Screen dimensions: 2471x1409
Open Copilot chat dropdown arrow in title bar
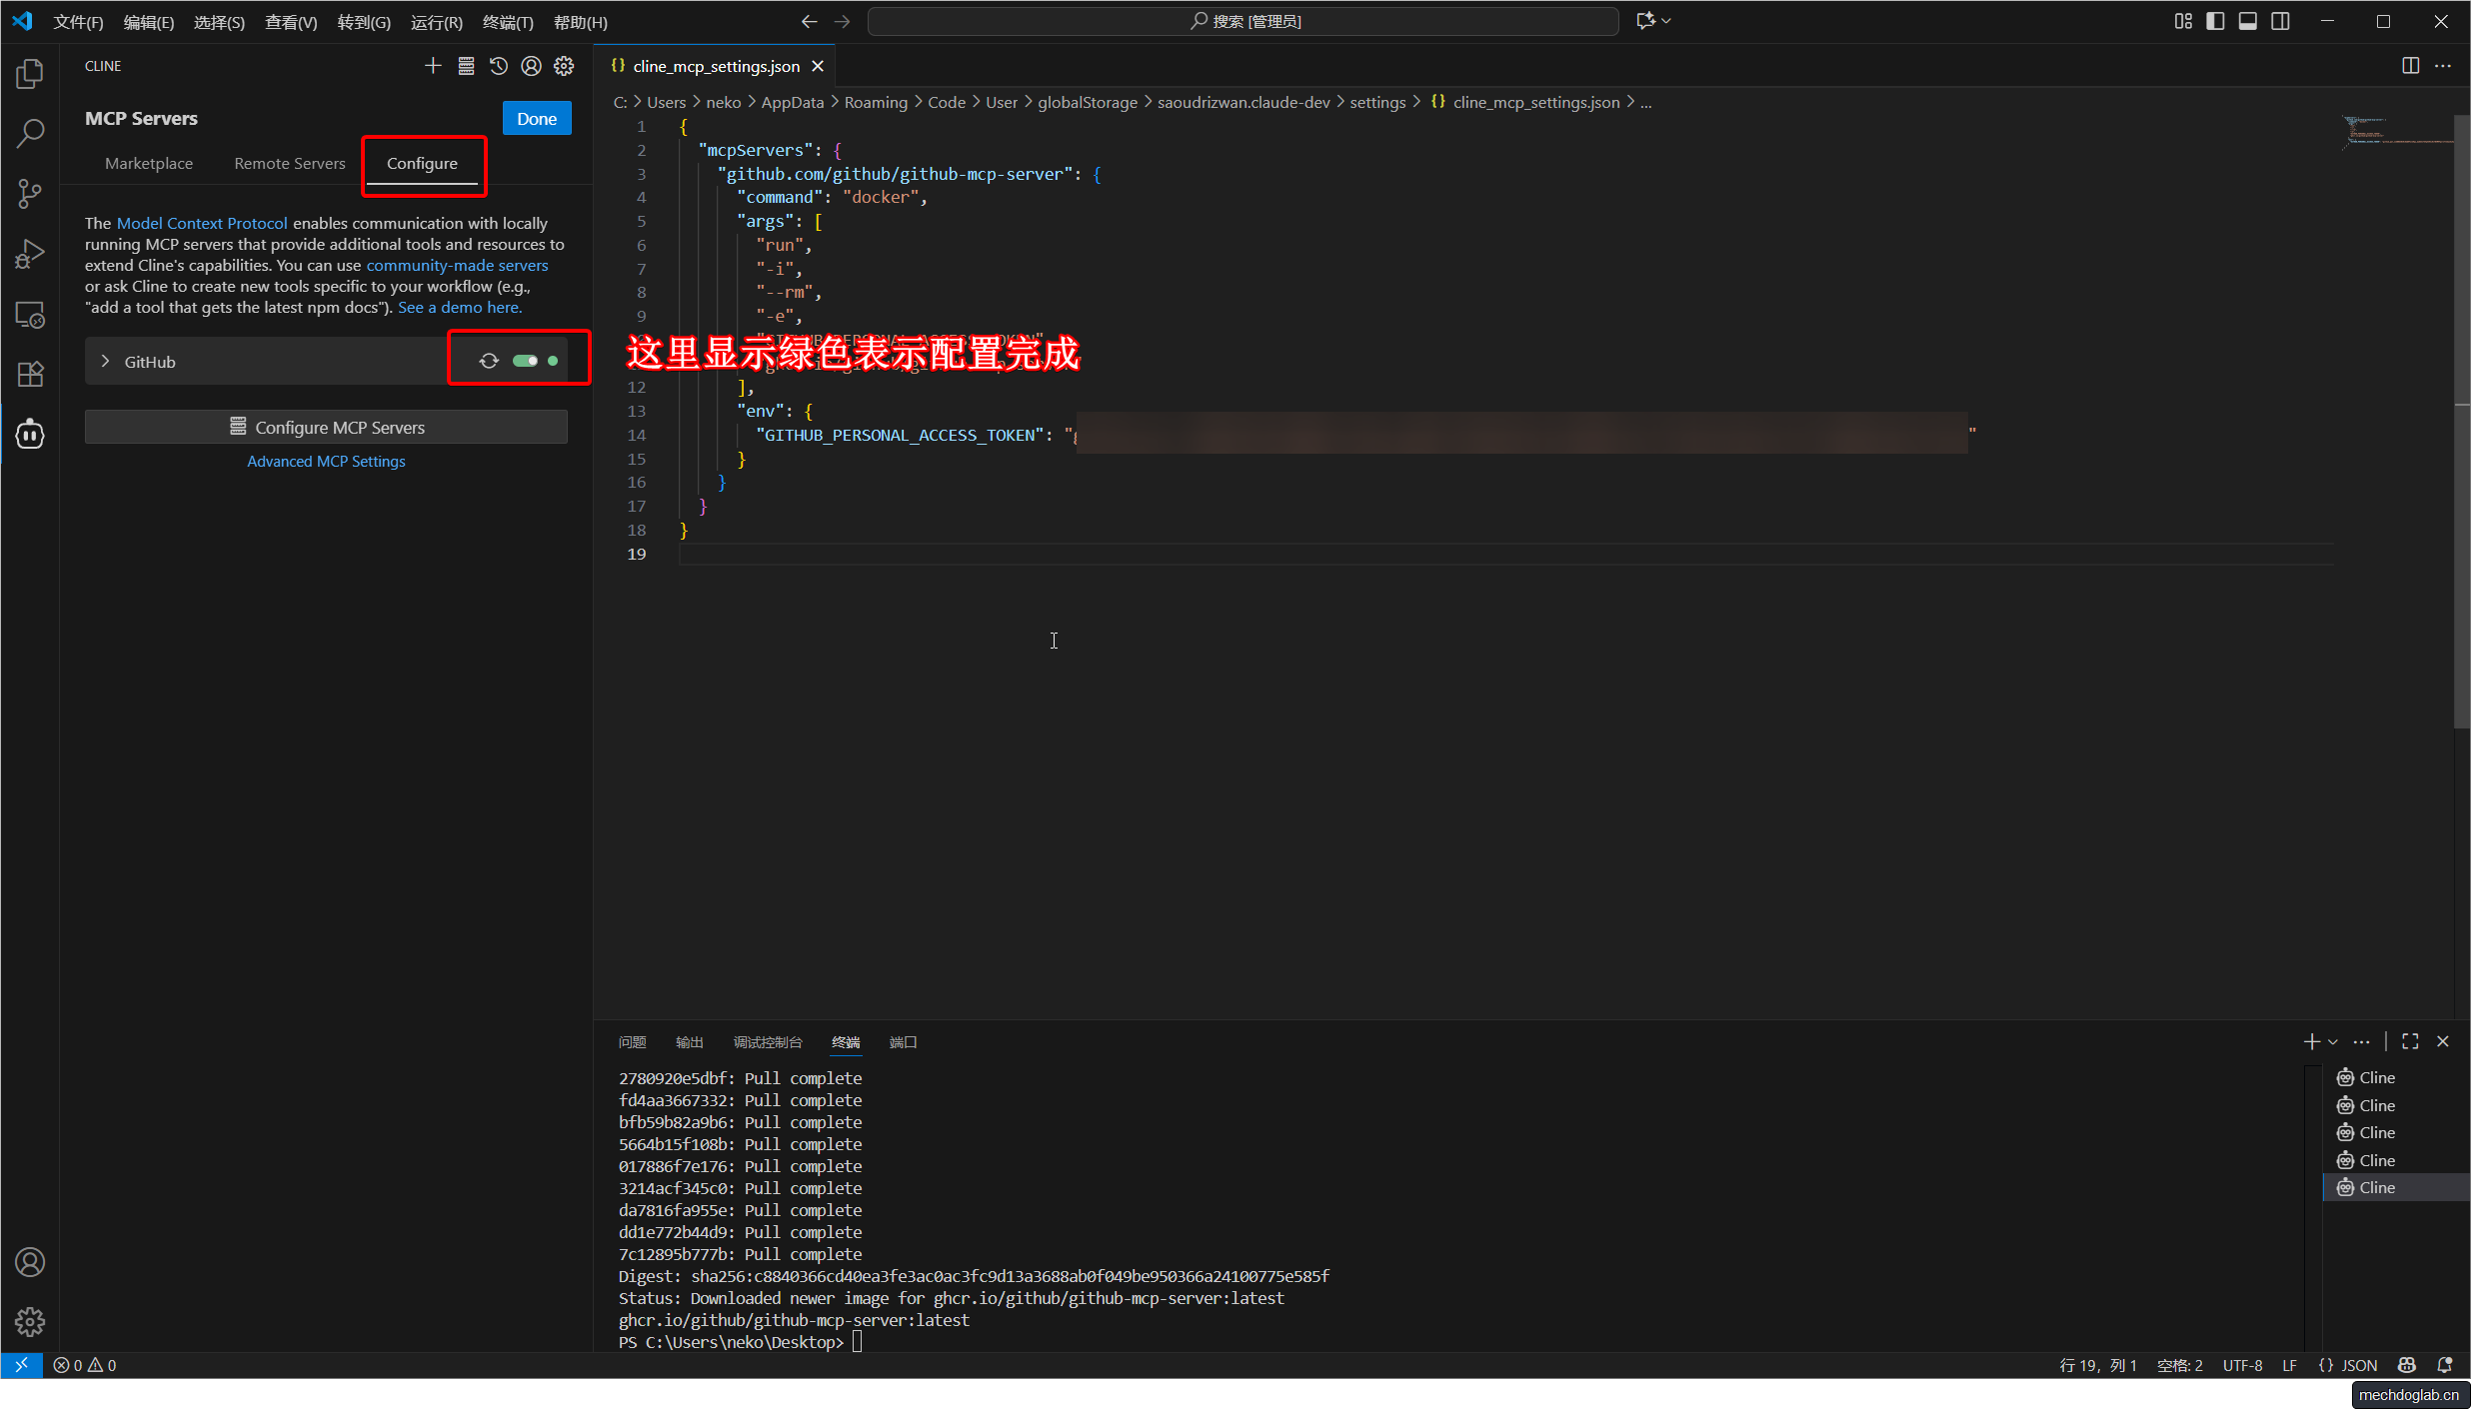(x=1666, y=21)
